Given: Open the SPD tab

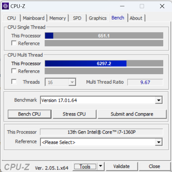Looking at the screenshot, I should [x=77, y=18].
